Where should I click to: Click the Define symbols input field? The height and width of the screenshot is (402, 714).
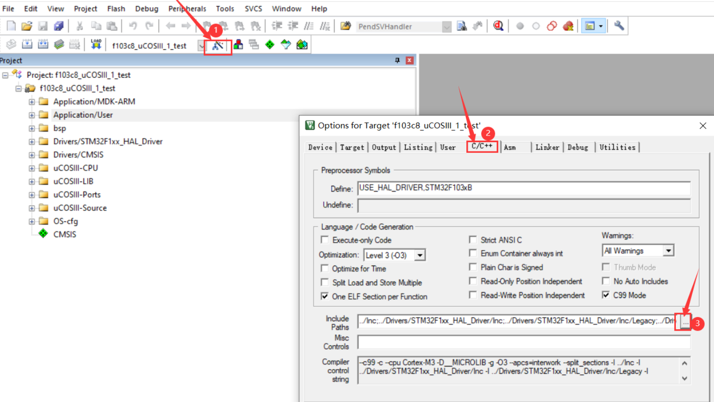[x=524, y=188]
